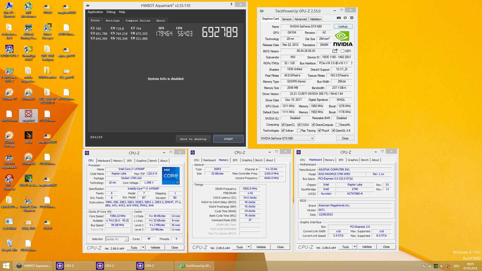482x271 pixels.
Task: Open GBT Z690 Tachyon folder
Action: tap(47, 53)
